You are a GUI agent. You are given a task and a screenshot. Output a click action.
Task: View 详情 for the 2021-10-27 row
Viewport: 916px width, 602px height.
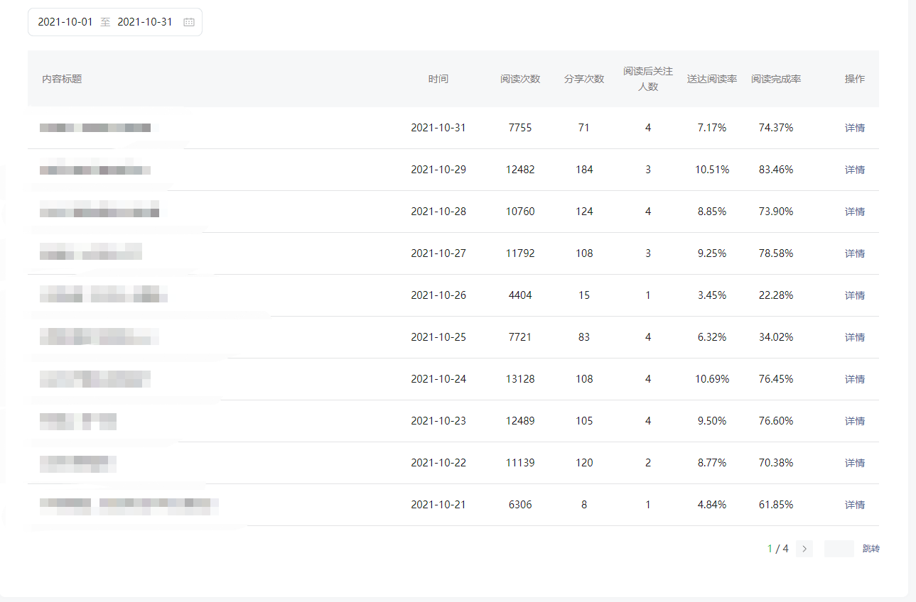click(x=854, y=253)
